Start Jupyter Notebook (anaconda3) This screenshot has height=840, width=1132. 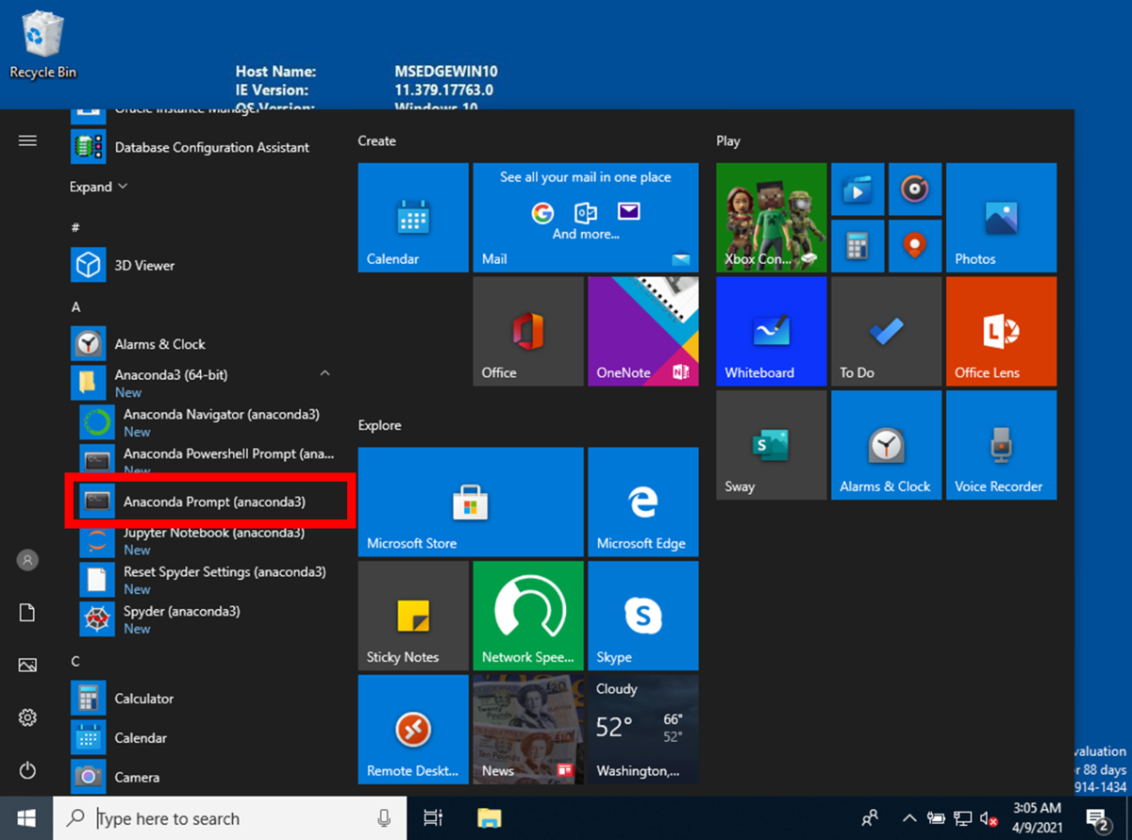[209, 541]
